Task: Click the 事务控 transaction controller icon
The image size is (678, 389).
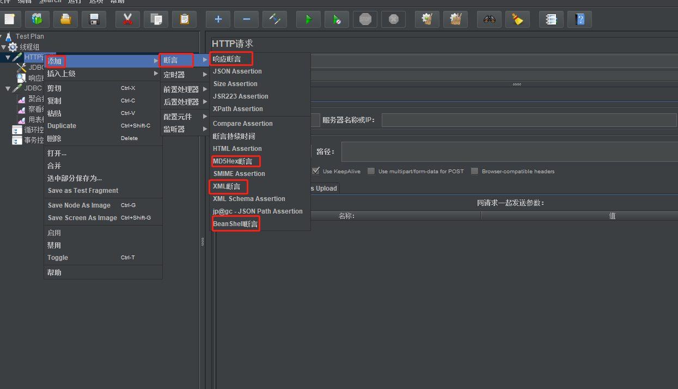Action: (17, 141)
